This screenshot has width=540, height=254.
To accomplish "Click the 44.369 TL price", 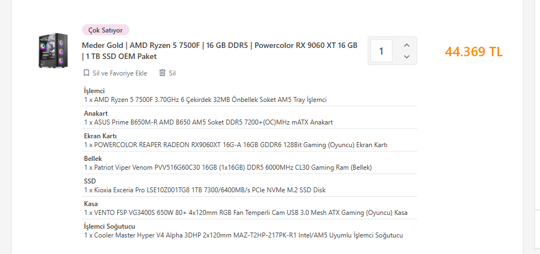I will tap(473, 52).
